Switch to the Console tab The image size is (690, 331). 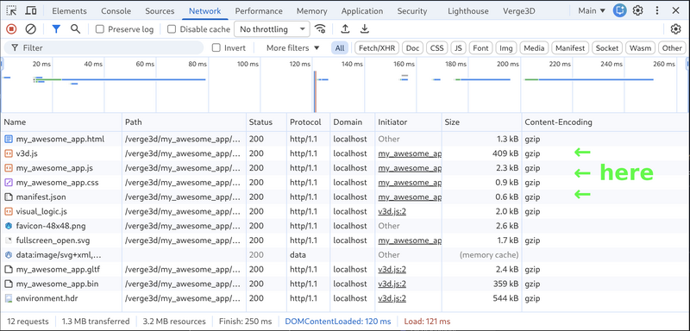(x=116, y=11)
